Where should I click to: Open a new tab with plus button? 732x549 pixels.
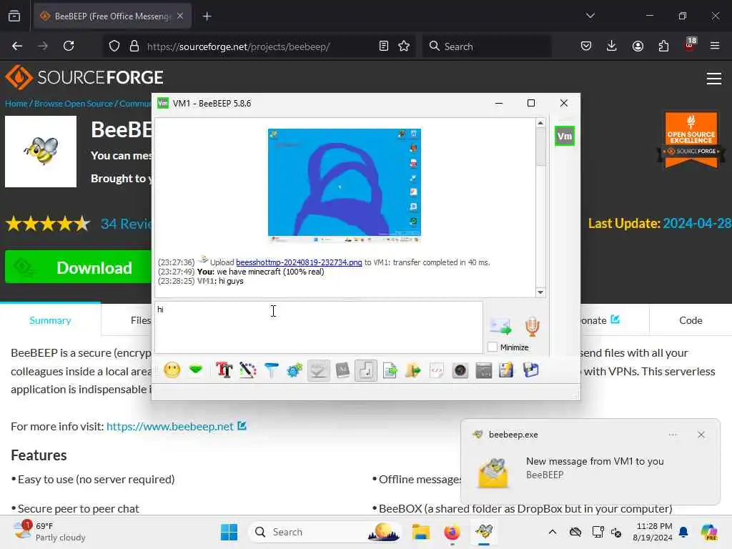click(x=207, y=16)
